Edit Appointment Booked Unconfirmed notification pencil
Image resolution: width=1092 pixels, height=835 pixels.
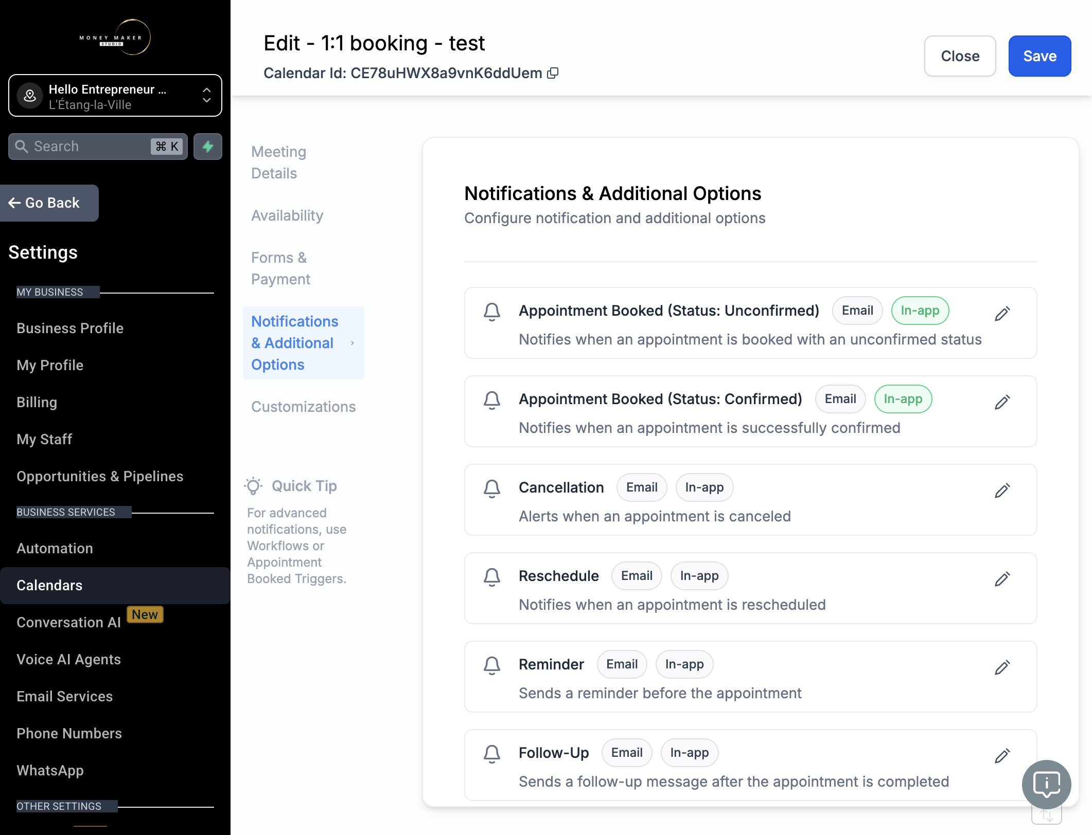click(x=1002, y=313)
